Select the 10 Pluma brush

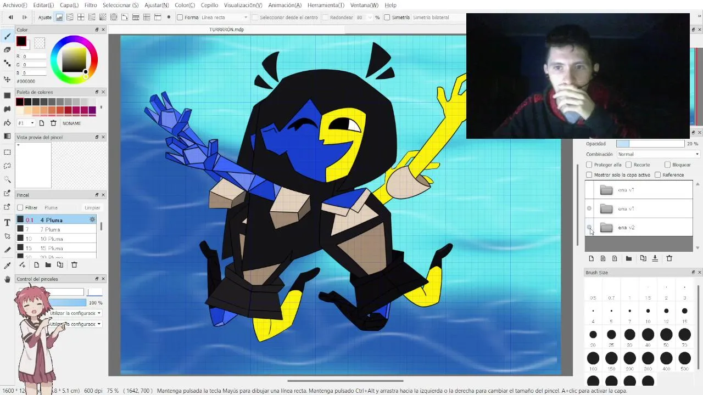tap(56, 239)
